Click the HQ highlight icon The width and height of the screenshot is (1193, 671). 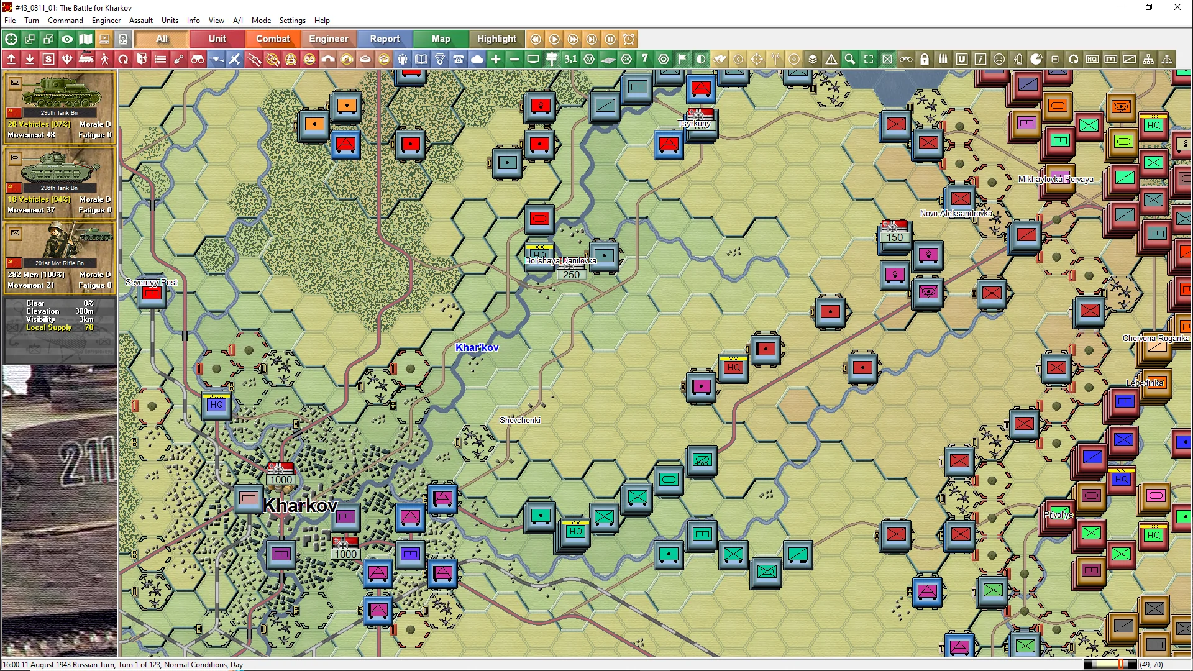(x=1092, y=59)
